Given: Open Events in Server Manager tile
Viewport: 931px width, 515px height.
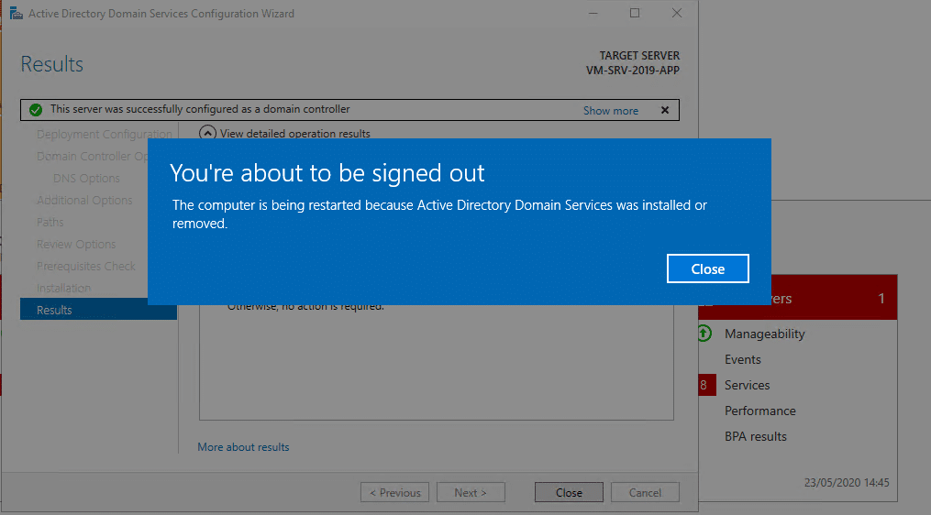Looking at the screenshot, I should [743, 359].
